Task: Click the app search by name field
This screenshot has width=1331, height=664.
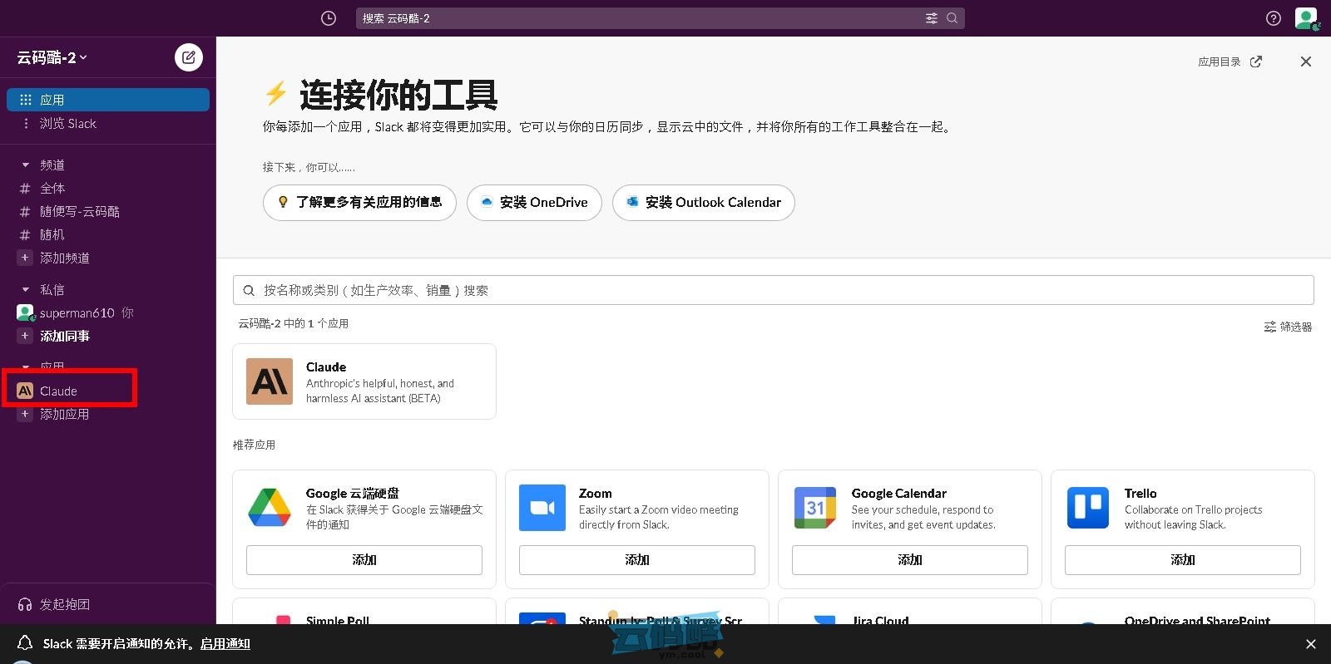Action: pyautogui.click(x=772, y=290)
